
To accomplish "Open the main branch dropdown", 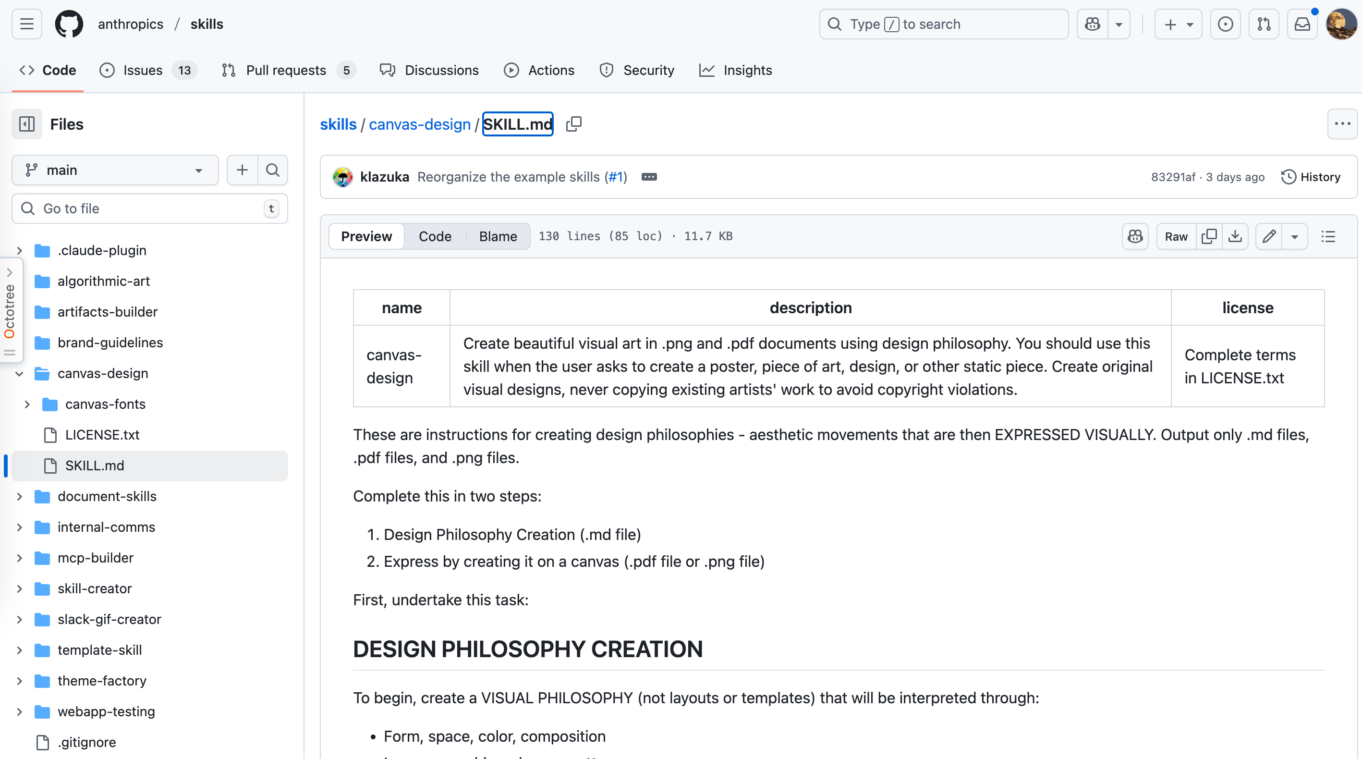I will pos(115,171).
